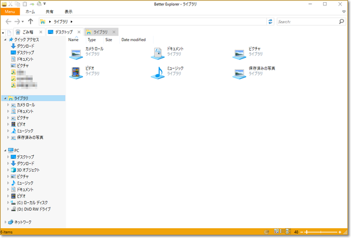
Task: Open the ミュージック library in the file list
Action: click(x=157, y=72)
